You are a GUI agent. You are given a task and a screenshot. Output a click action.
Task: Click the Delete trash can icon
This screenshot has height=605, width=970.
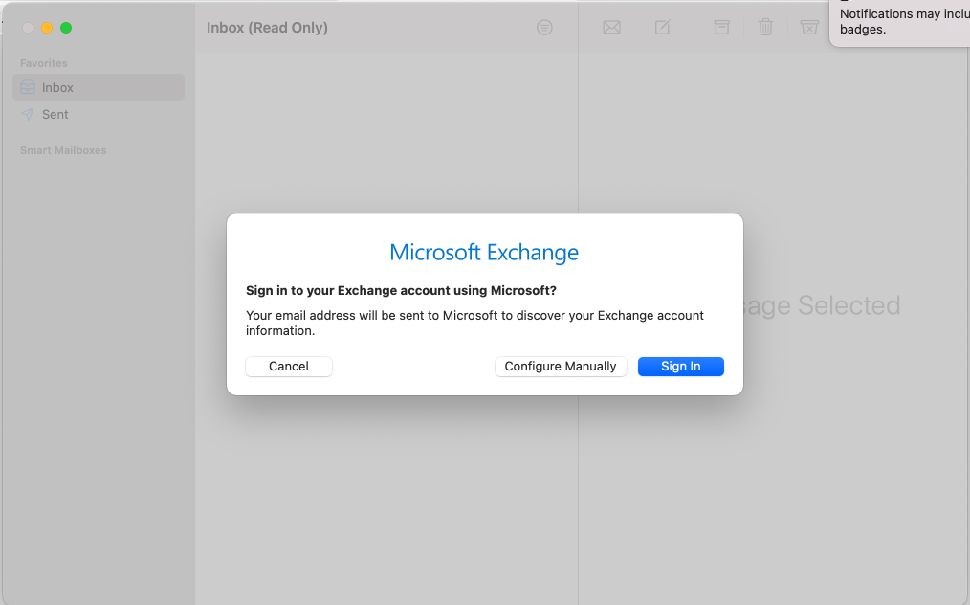[766, 27]
